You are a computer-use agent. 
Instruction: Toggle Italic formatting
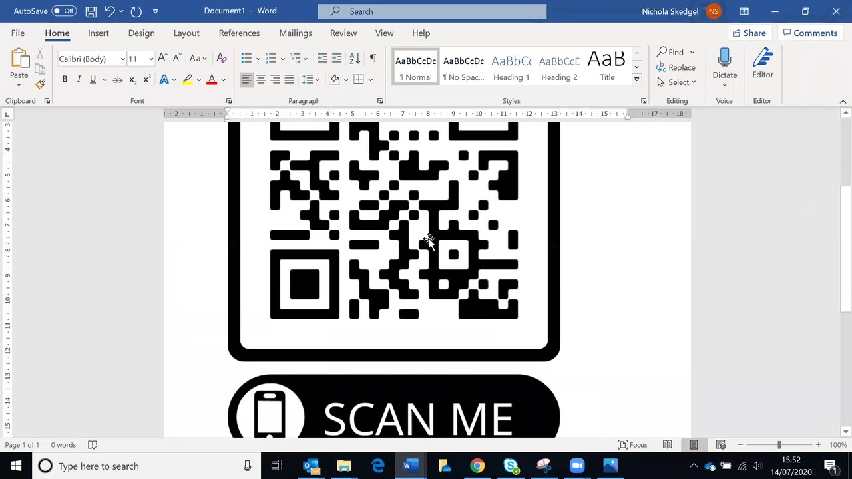(79, 80)
